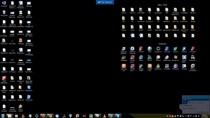Open the MOWD folder in Misc Stuff
The height and width of the screenshot is (118, 210).
click(x=150, y=28)
